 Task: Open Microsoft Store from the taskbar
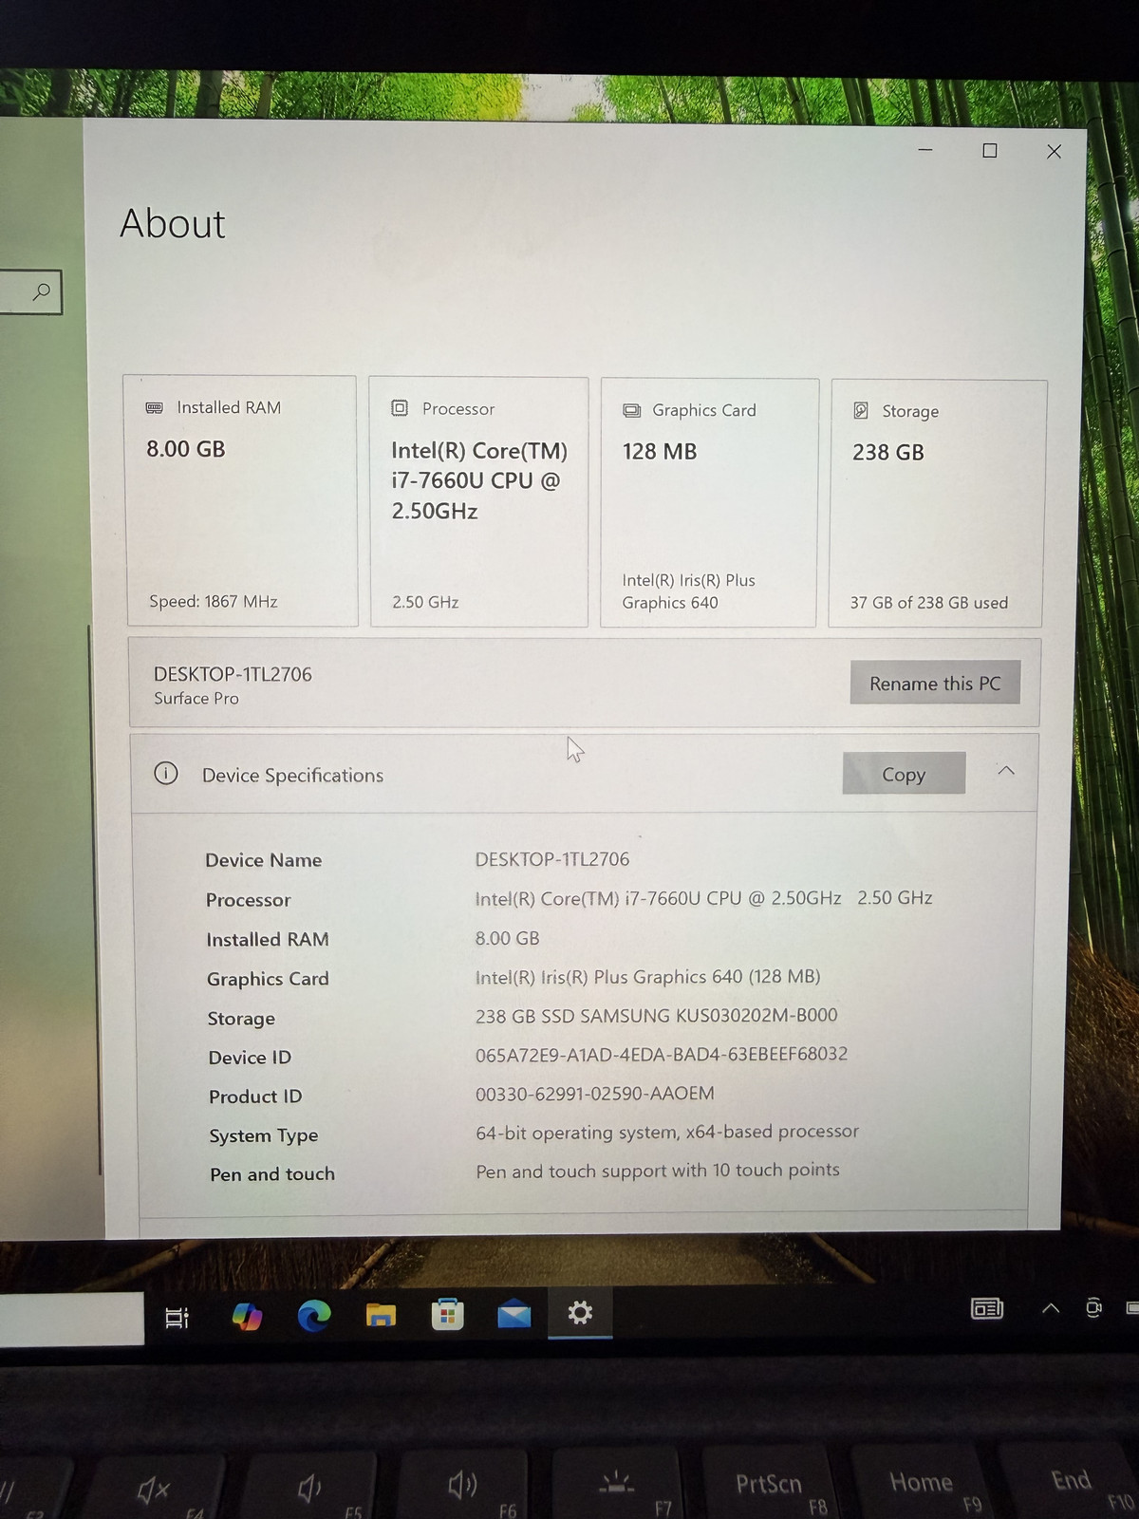pos(447,1315)
